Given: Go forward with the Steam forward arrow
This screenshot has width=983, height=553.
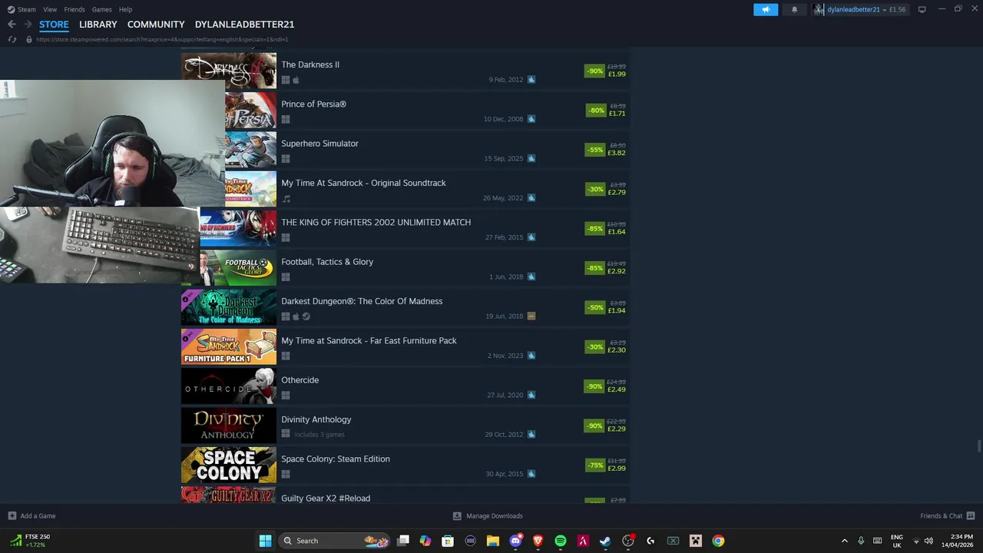Looking at the screenshot, I should (x=28, y=25).
